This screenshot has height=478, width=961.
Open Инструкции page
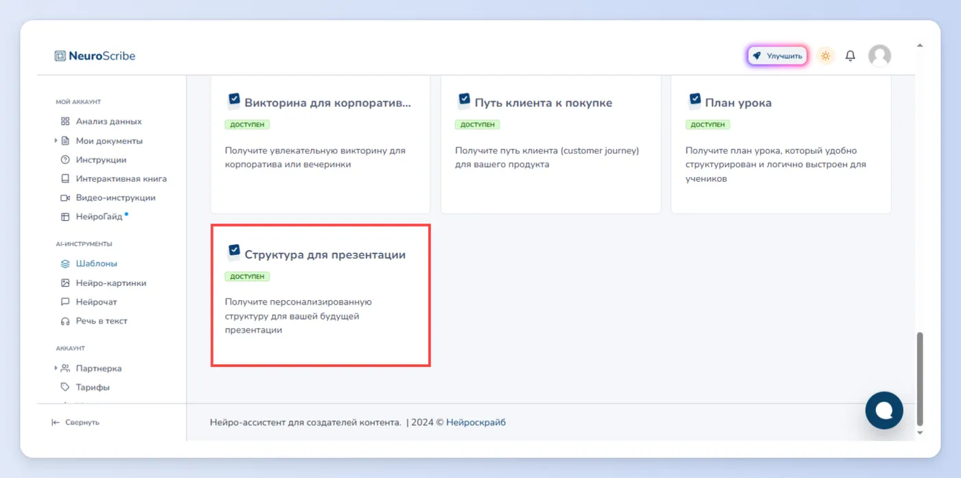(x=101, y=160)
